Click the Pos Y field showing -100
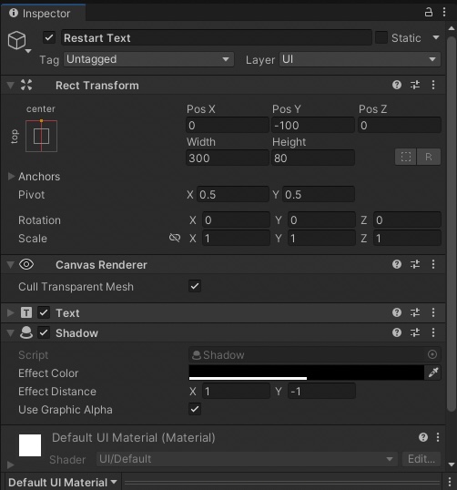The image size is (457, 490). click(x=313, y=126)
